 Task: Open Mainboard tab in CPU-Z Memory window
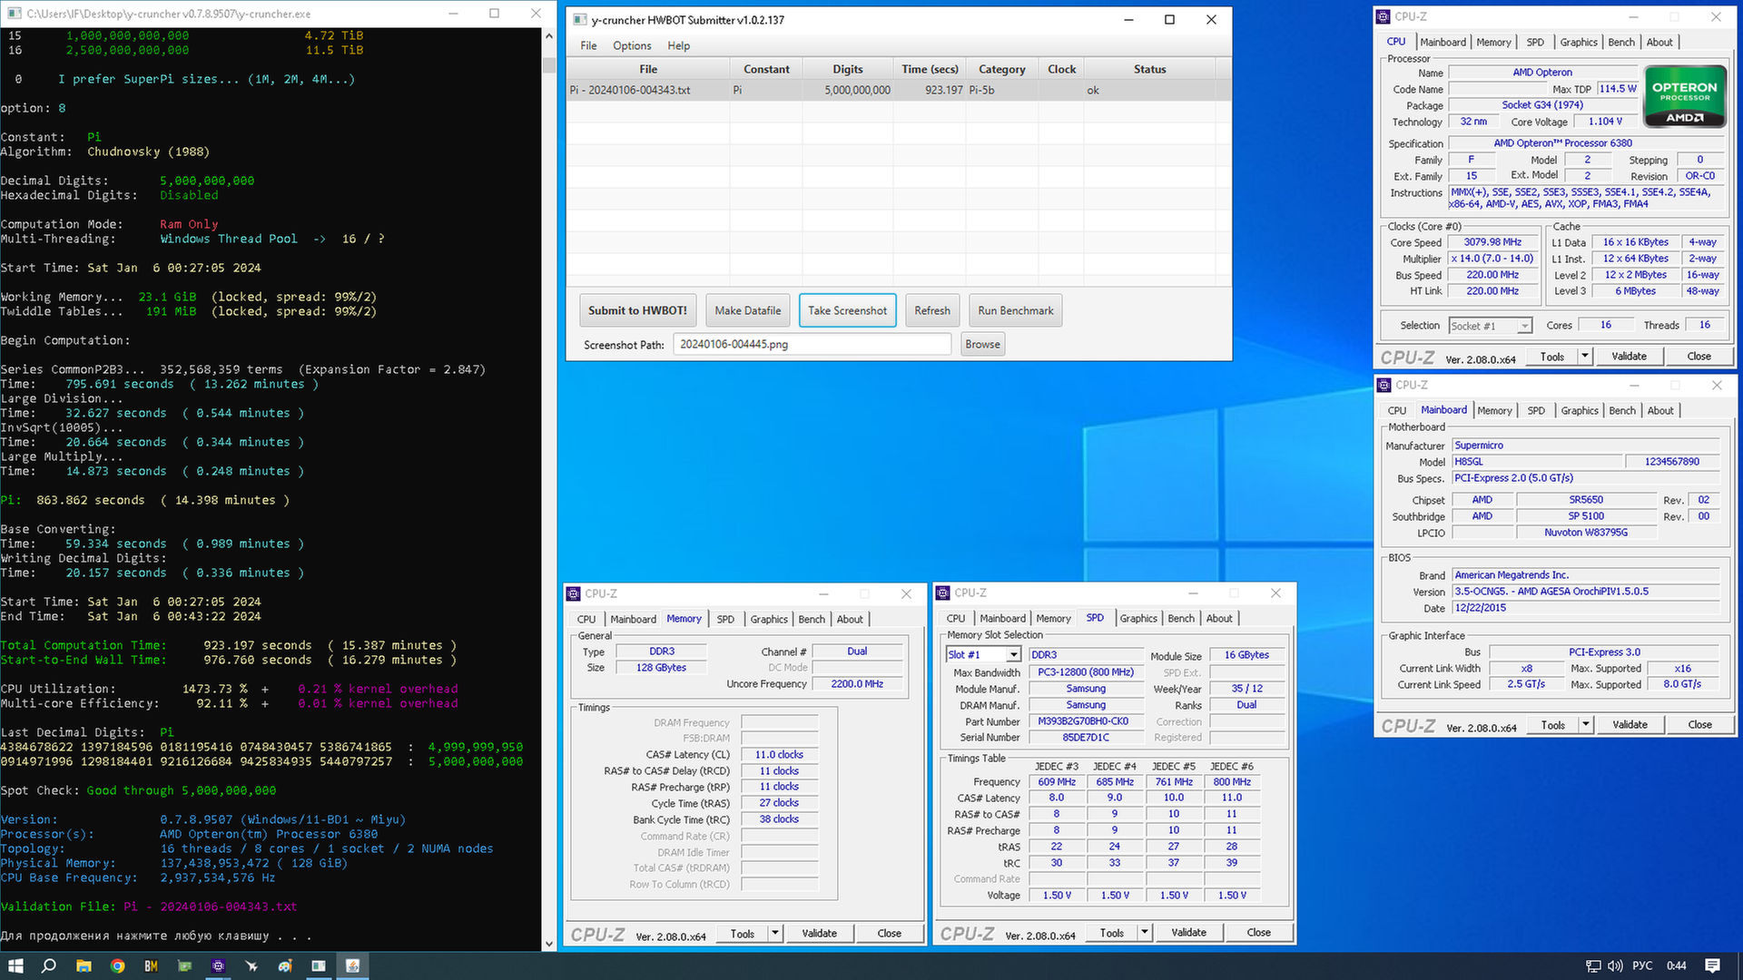pyautogui.click(x=633, y=619)
